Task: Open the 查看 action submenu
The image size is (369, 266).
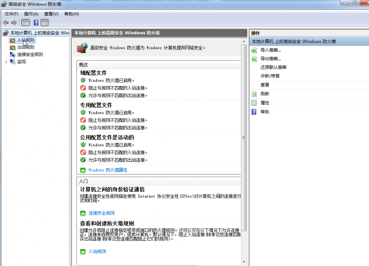Action: 265,85
